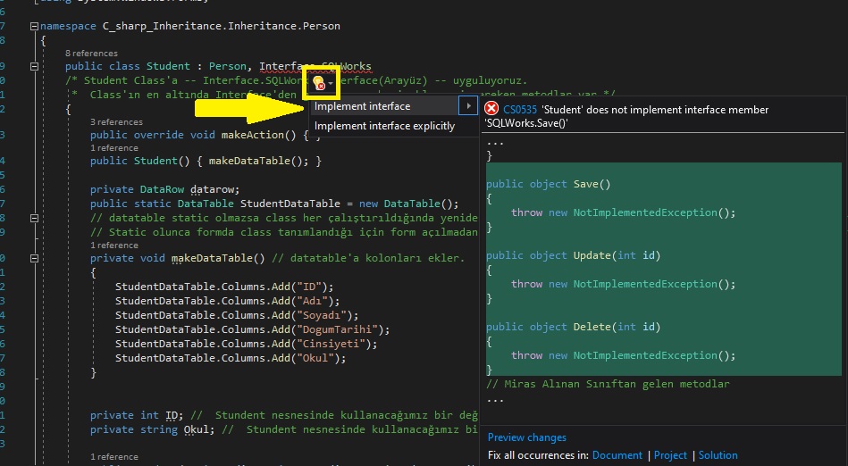Click the 'private string Okul' field line
The image size is (848, 466).
(x=152, y=429)
